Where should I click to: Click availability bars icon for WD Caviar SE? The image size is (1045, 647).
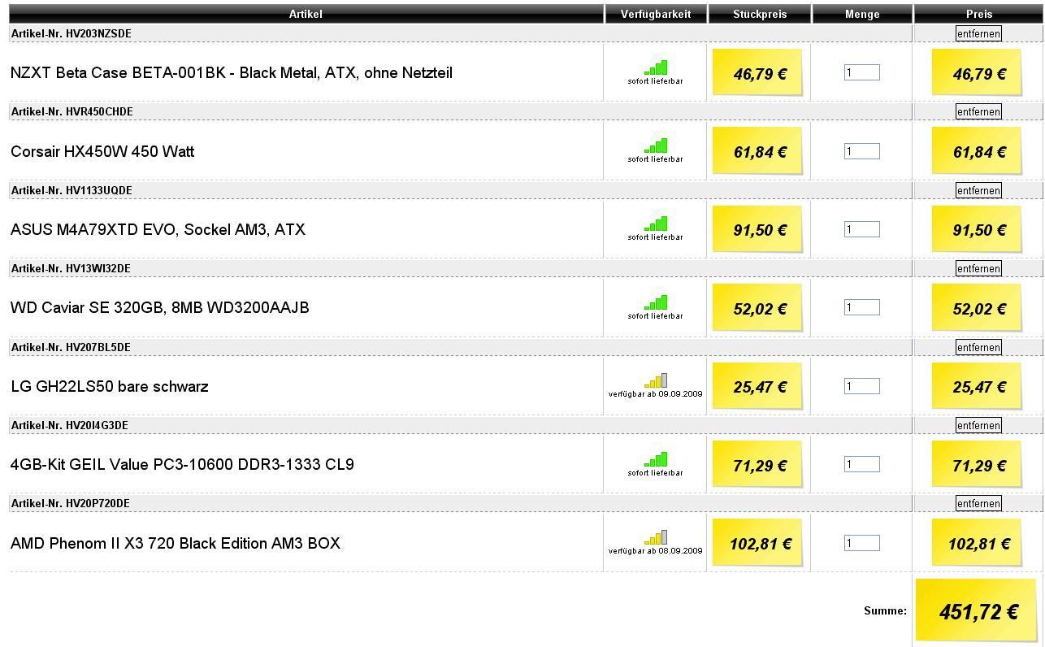point(656,302)
